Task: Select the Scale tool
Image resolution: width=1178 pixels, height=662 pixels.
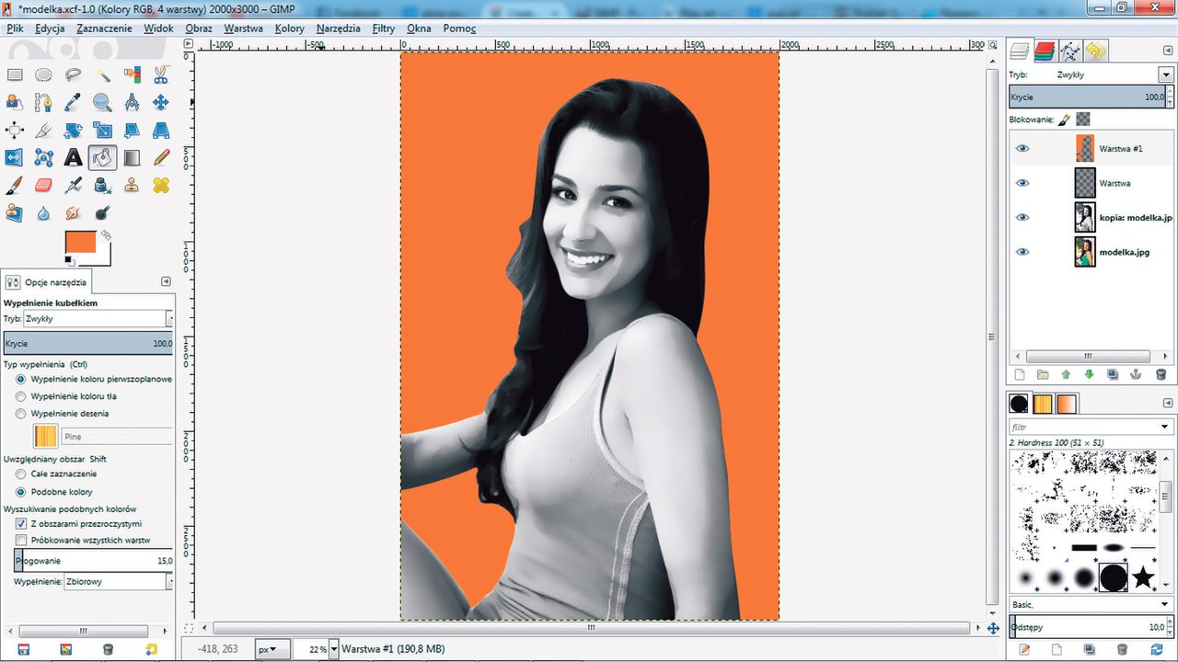Action: 102,131
